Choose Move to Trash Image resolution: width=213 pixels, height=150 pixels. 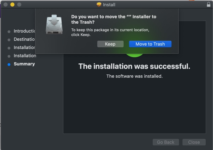coord(150,44)
